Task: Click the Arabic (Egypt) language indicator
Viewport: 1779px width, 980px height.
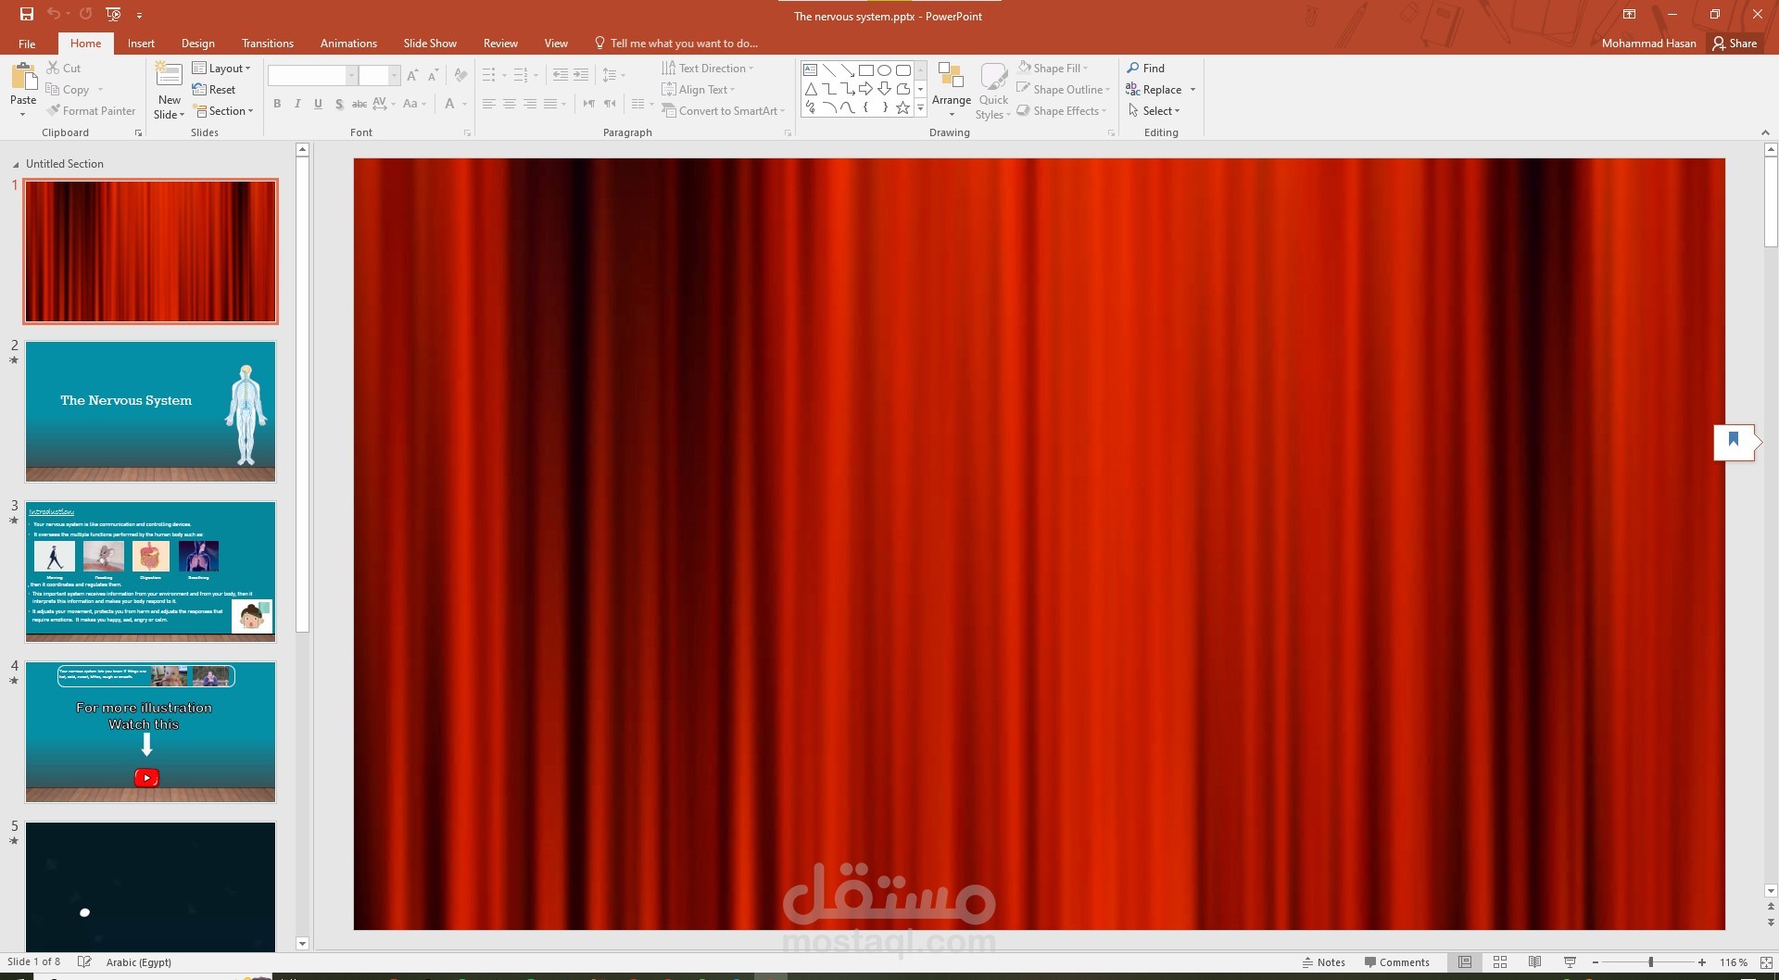Action: point(139,961)
